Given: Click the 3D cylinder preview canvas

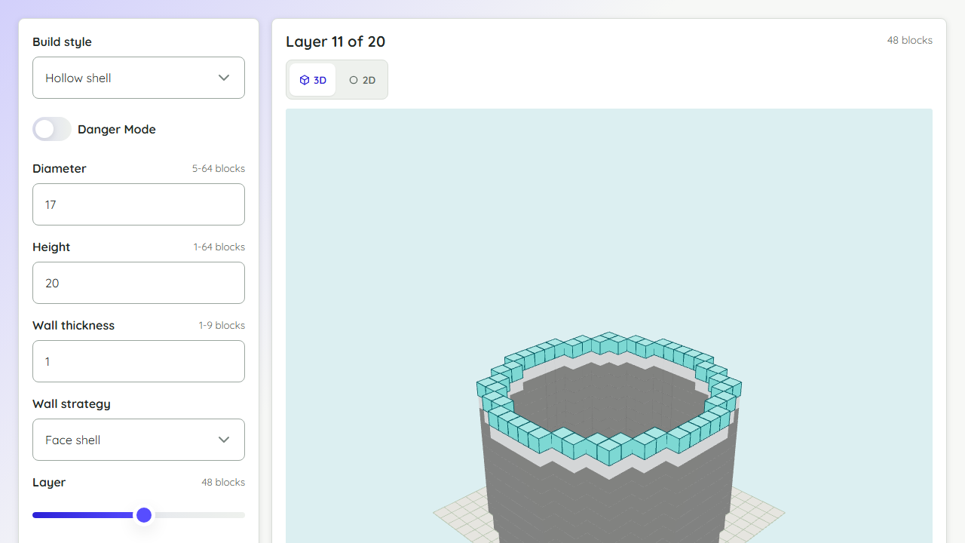Looking at the screenshot, I should [609, 326].
